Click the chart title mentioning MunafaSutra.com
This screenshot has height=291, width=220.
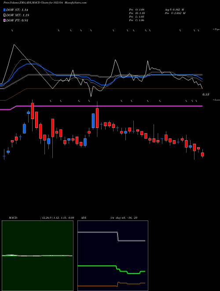pyautogui.click(x=45, y=3)
